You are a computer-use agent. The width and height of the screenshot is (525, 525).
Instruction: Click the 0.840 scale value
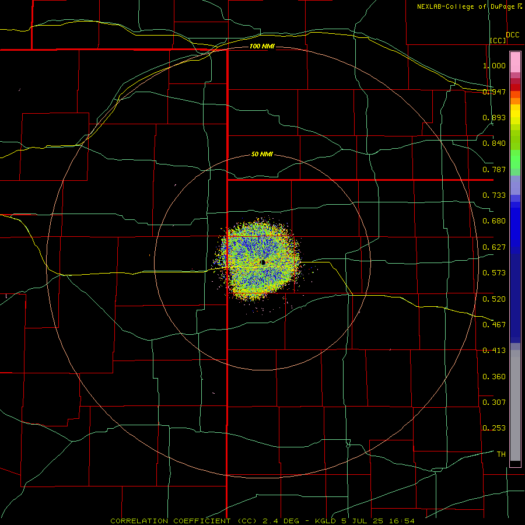click(494, 143)
